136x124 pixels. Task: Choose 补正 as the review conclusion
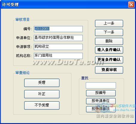(42, 94)
